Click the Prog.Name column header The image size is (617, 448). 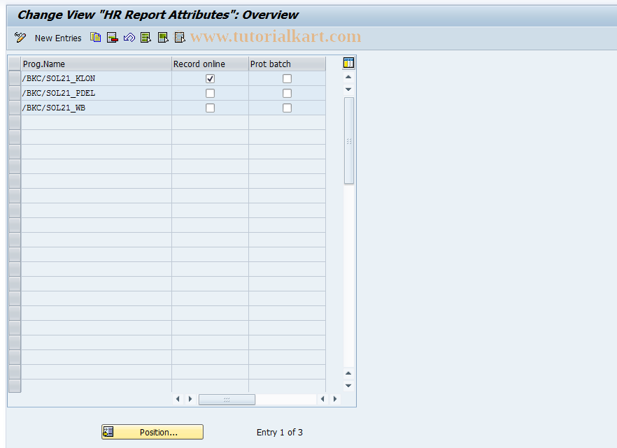(97, 64)
